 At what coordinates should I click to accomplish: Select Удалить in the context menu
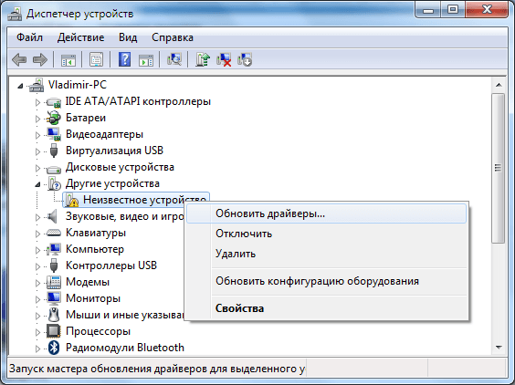(236, 254)
